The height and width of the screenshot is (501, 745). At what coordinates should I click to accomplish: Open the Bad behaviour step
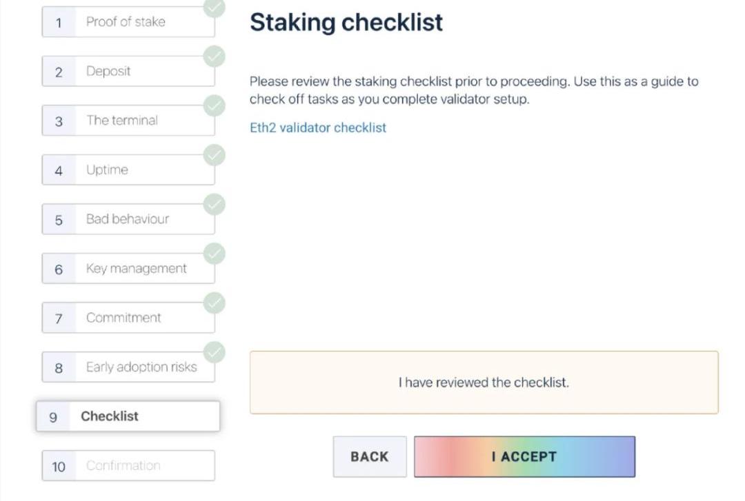(x=128, y=219)
